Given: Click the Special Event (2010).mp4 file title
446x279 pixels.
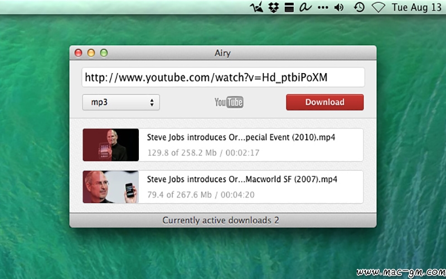Looking at the screenshot, I should coord(241,137).
